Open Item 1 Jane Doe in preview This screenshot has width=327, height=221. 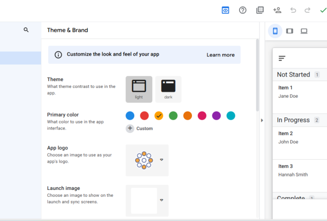(x=300, y=97)
